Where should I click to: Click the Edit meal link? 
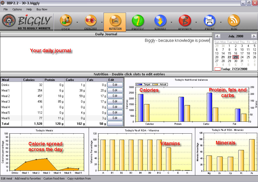6,178
